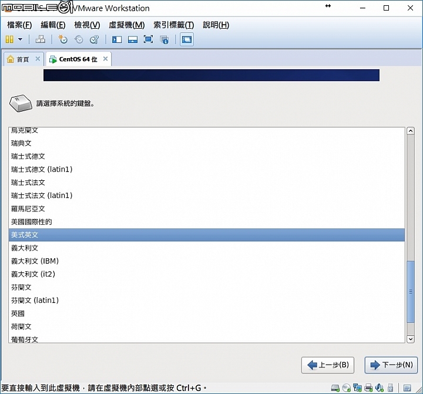Select 瑞士式法文 (latin1) keyboard
The height and width of the screenshot is (394, 423).
click(207, 196)
